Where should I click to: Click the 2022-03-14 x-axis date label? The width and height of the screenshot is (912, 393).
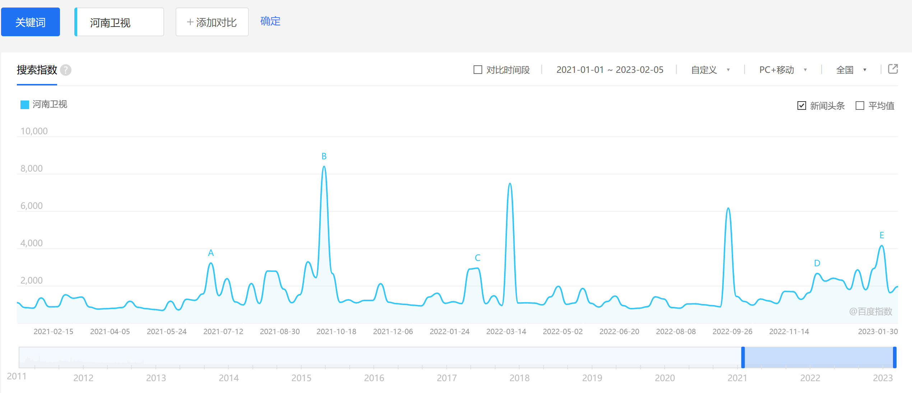pyautogui.click(x=506, y=332)
